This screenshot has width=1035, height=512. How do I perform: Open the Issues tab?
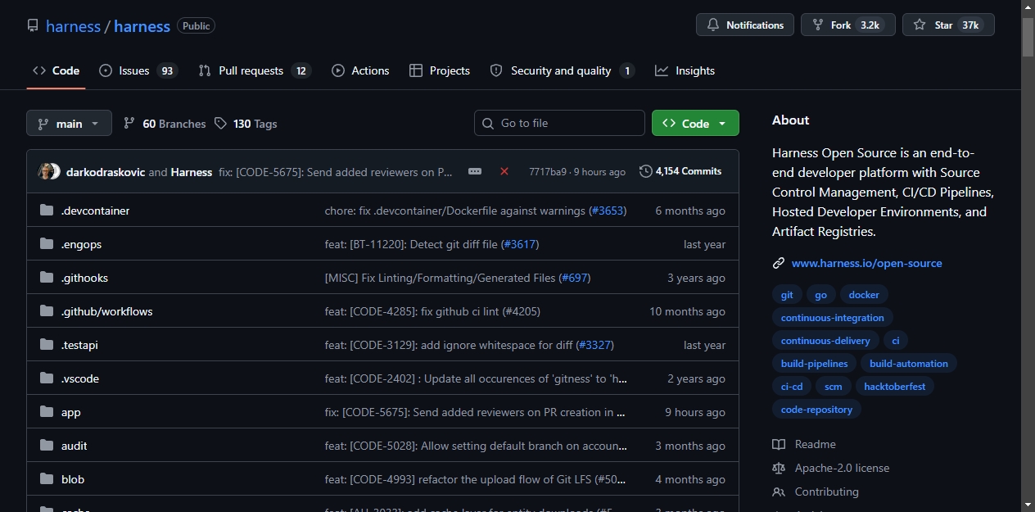[138, 70]
